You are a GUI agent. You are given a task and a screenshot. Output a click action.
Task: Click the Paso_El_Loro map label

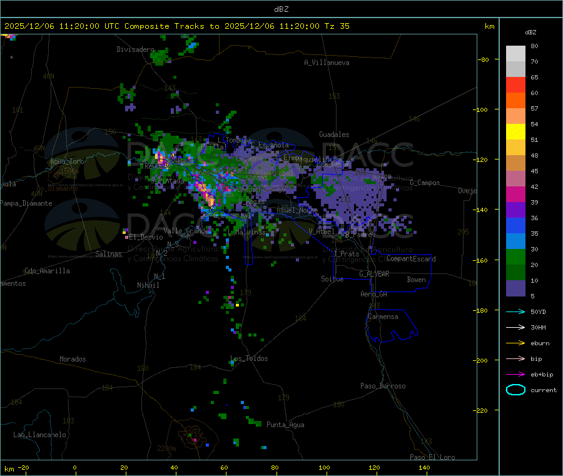(x=433, y=457)
